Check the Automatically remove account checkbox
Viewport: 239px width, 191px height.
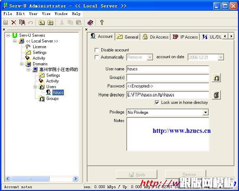point(97,57)
